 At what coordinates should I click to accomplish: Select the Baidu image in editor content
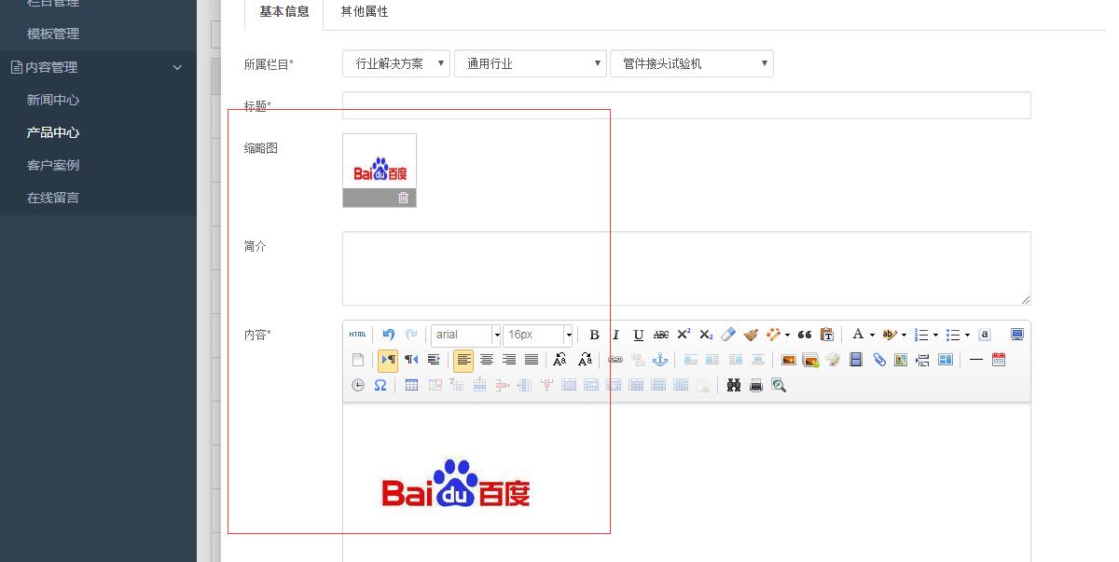coord(456,483)
